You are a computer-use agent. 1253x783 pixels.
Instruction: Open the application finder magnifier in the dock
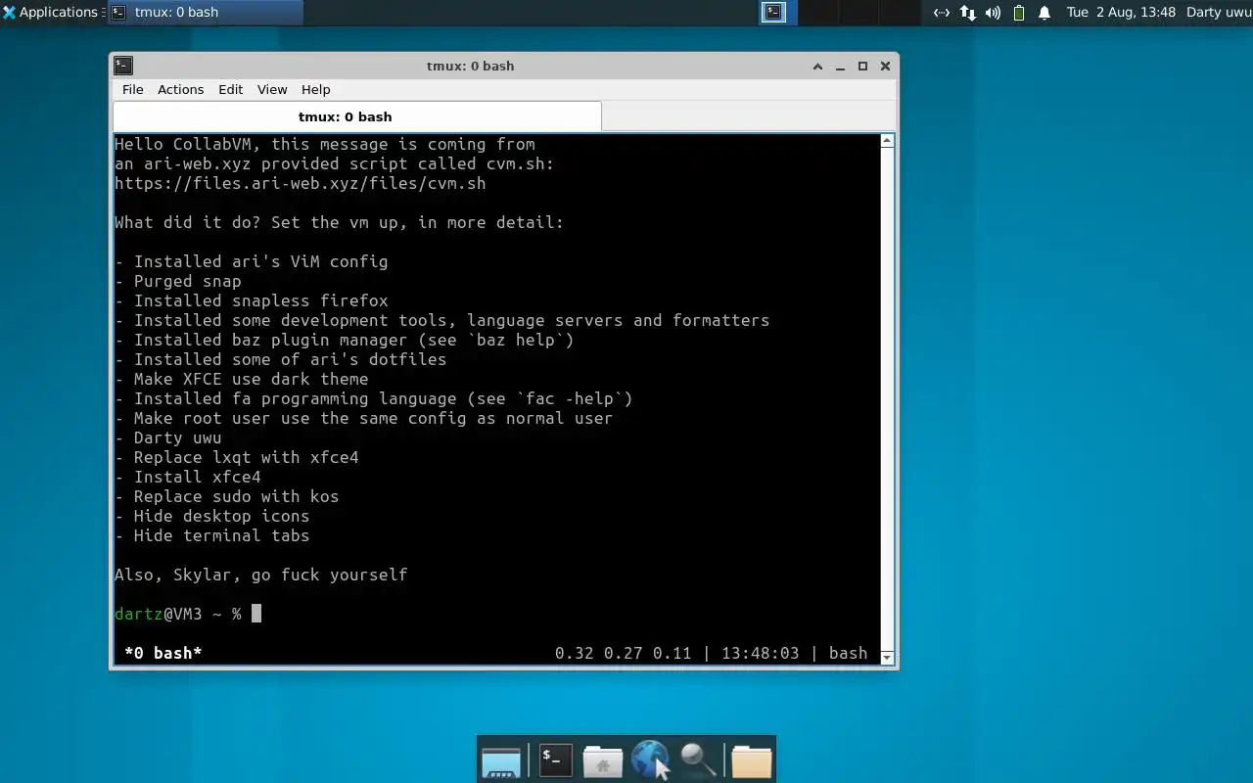(698, 760)
